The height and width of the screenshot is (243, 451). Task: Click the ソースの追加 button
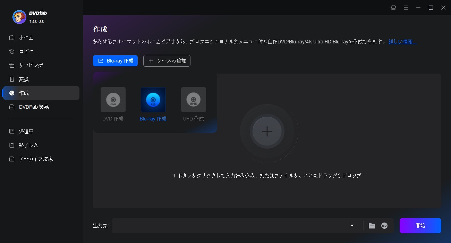167,61
